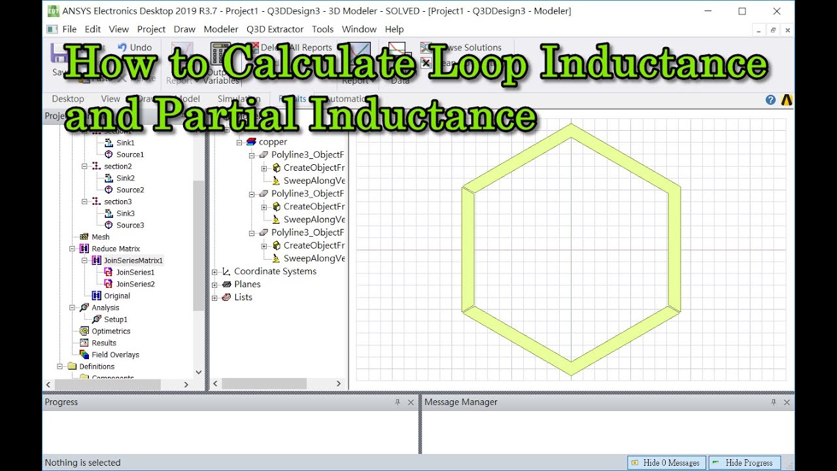
Task: Click the project tree vertical scrollbar
Action: click(x=199, y=245)
